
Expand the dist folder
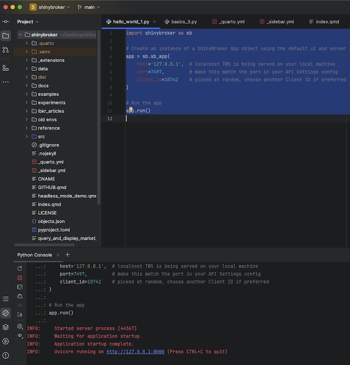tap(26, 77)
